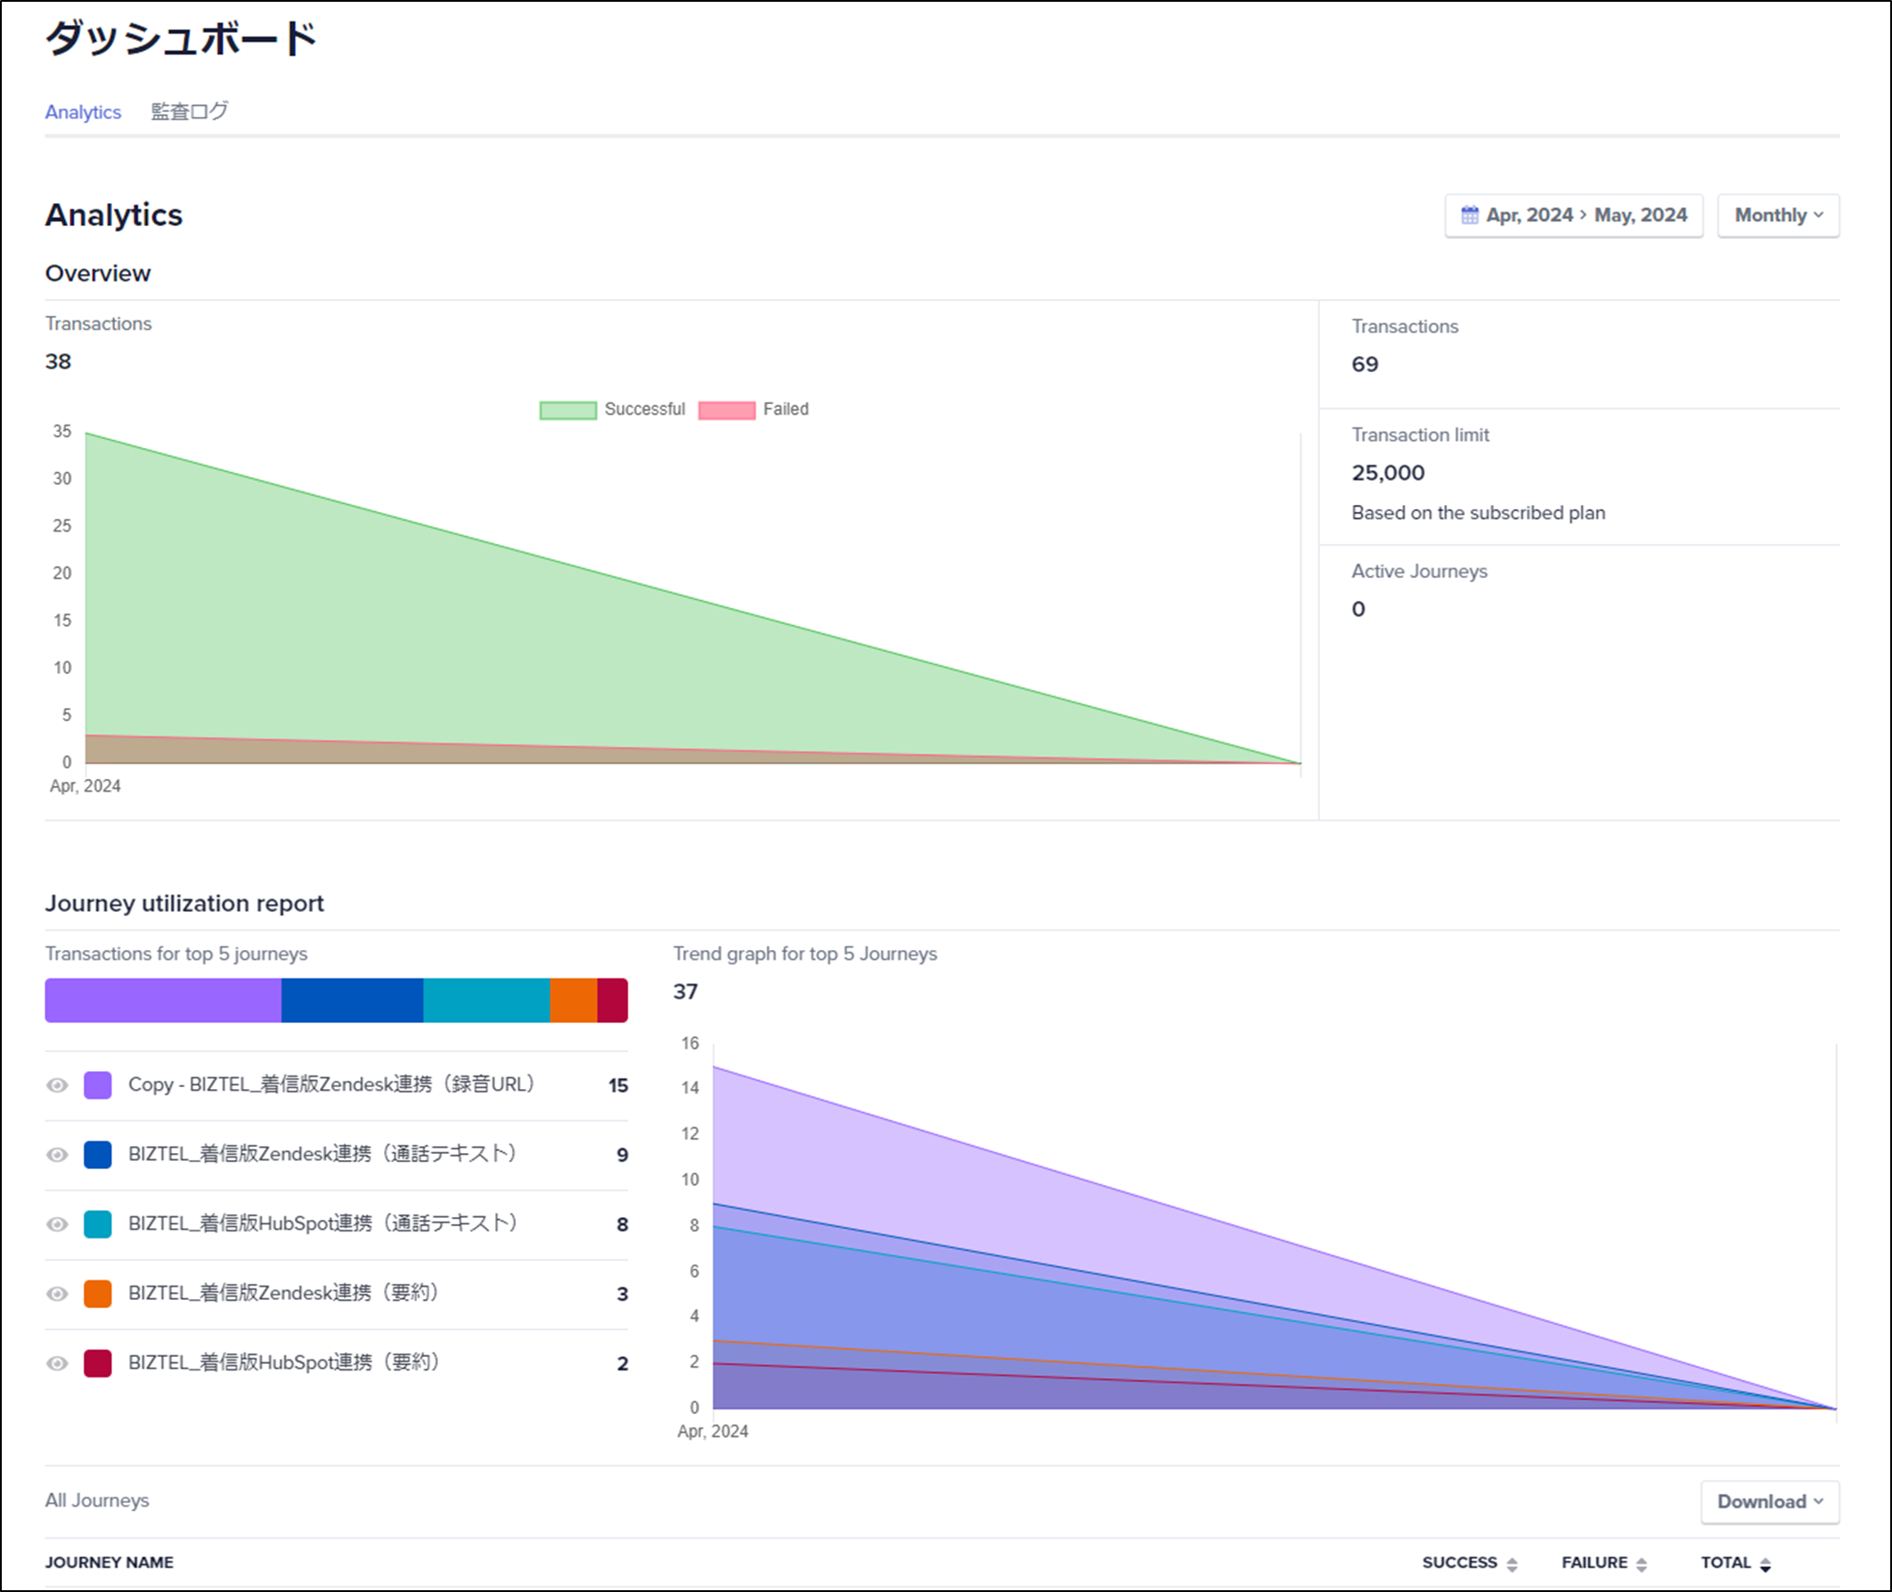Click the purple segment of top journeys bar
Screen dimensions: 1892x1592
[x=162, y=1000]
